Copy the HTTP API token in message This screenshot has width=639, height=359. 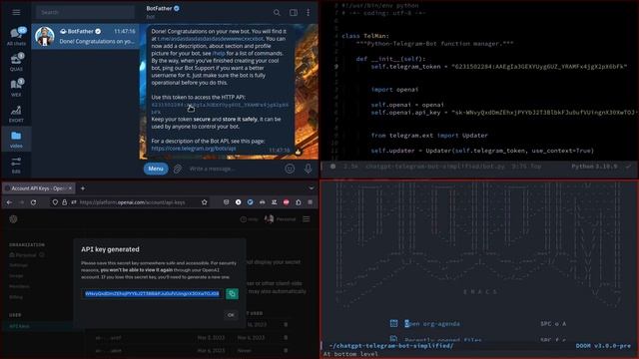pyautogui.click(x=220, y=108)
